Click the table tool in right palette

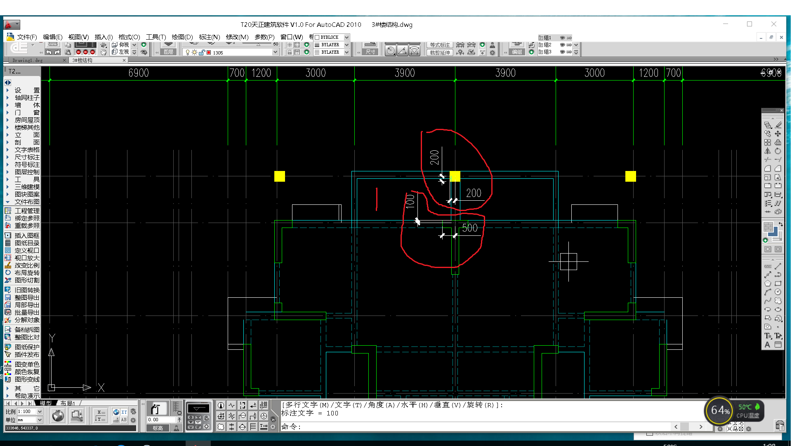pos(778,344)
